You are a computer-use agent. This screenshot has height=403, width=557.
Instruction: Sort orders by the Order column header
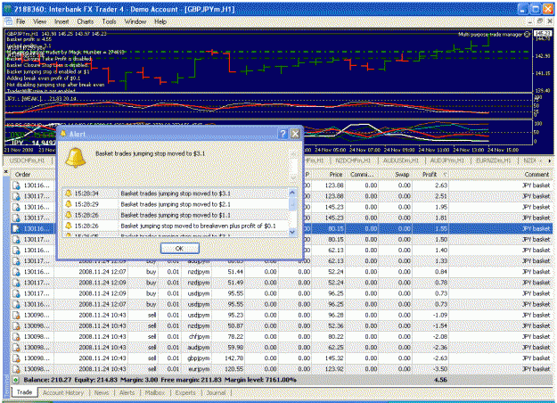pos(32,175)
